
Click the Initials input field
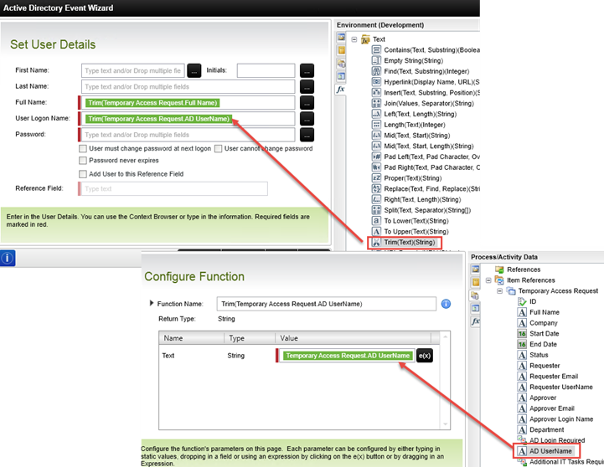(x=266, y=71)
